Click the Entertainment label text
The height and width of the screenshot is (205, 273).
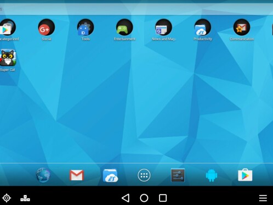pos(124,39)
